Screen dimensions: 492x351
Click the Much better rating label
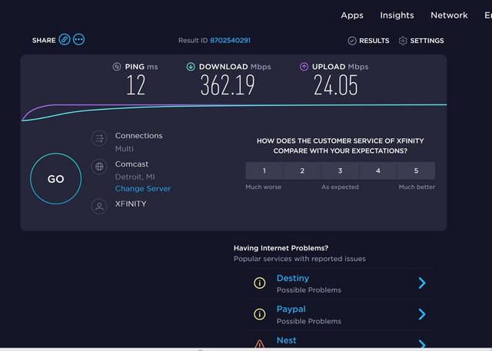click(417, 187)
